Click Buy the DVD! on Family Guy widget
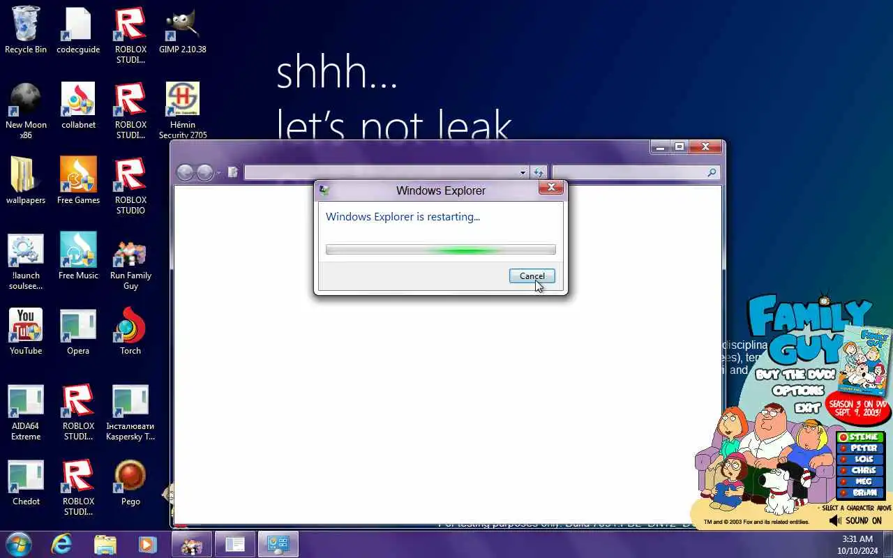 click(x=795, y=375)
